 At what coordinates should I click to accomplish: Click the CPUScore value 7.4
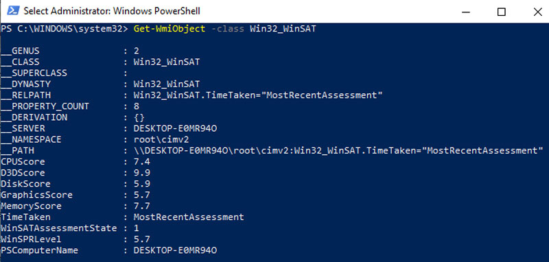tap(142, 162)
